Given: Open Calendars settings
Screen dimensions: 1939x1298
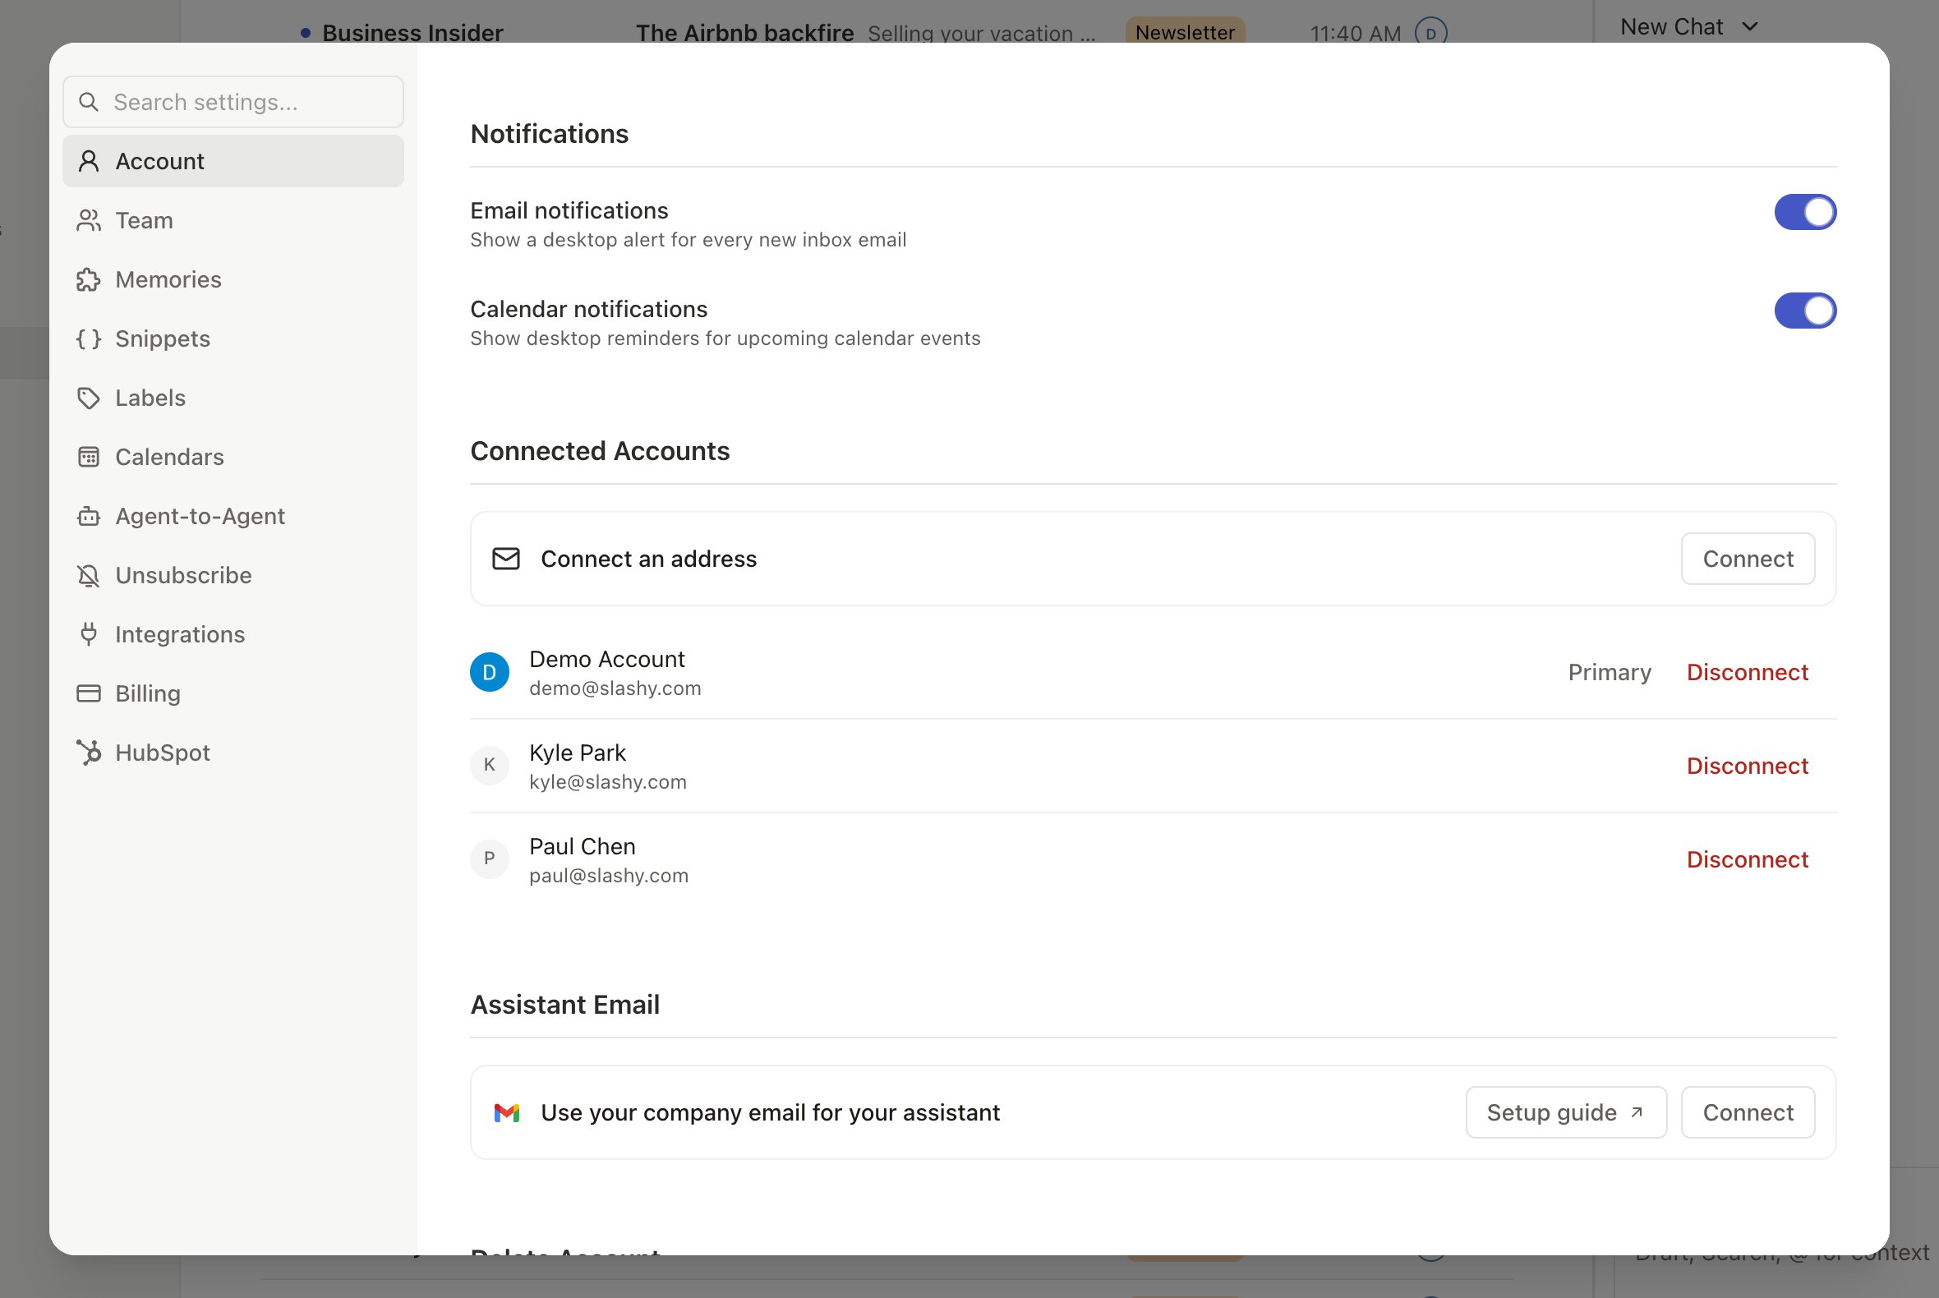Looking at the screenshot, I should (233, 457).
